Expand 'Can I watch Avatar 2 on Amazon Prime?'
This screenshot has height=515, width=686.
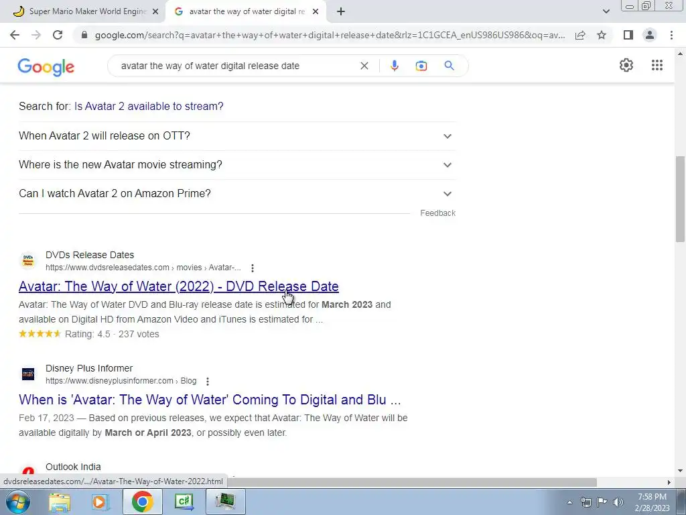(x=237, y=194)
